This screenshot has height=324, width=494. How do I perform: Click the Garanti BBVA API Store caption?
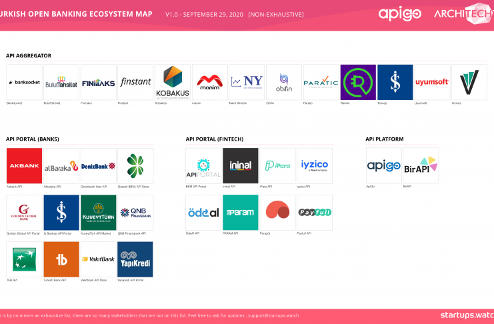133,187
